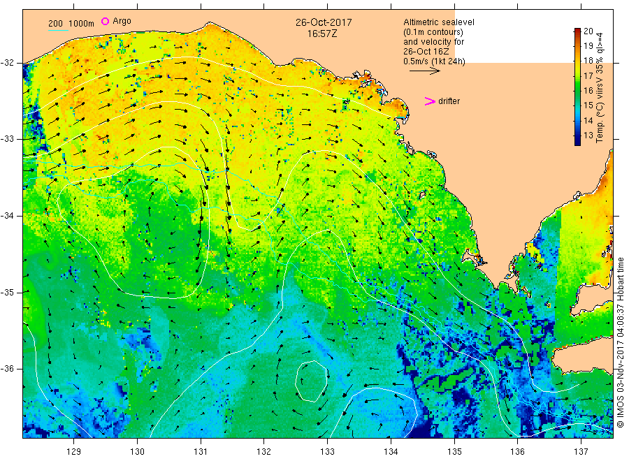This screenshot has width=629, height=461.
Task: Click the '26-Oct 16Z' caption line
Action: click(x=426, y=52)
